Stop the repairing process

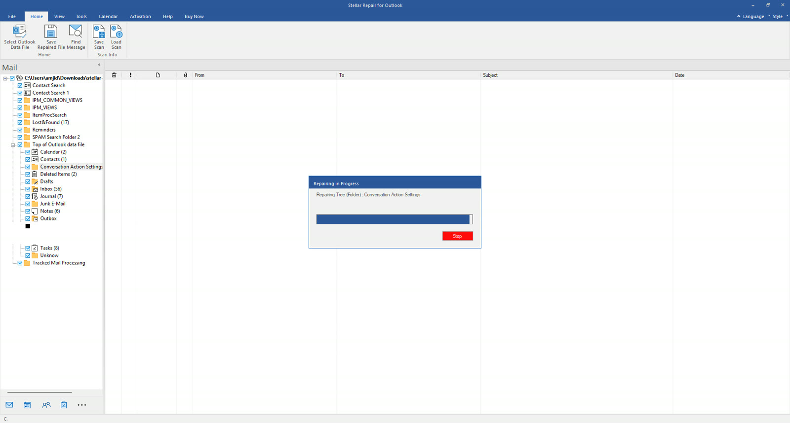click(x=458, y=236)
